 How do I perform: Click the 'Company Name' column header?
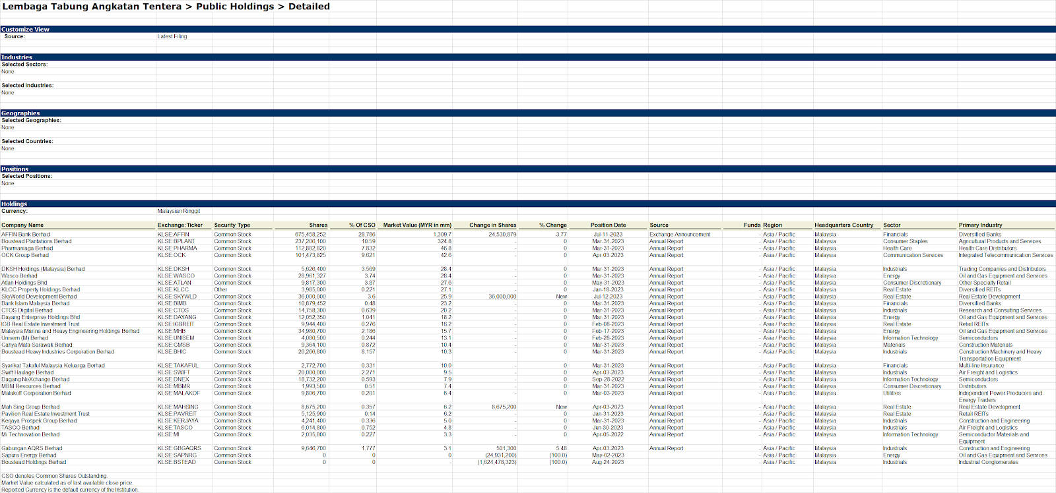pyautogui.click(x=22, y=225)
